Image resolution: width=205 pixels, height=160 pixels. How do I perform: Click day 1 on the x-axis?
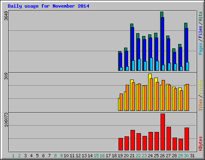13,156
